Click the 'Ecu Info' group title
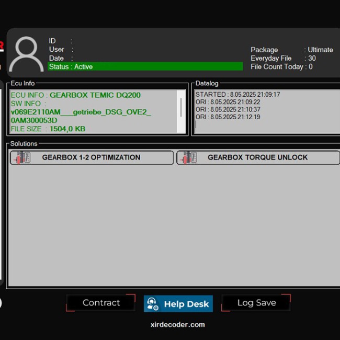This screenshot has width=340, height=340. point(22,83)
